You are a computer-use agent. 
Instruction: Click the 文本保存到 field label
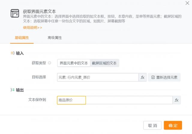click(37, 100)
